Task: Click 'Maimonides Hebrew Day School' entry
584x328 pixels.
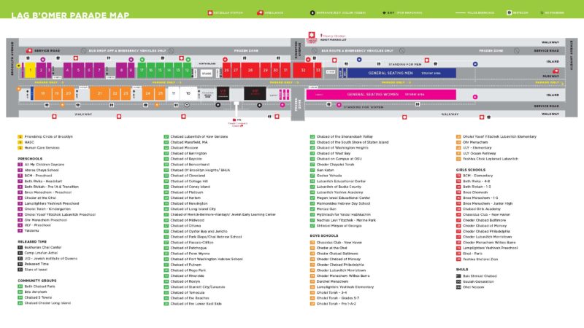Action: point(343,203)
